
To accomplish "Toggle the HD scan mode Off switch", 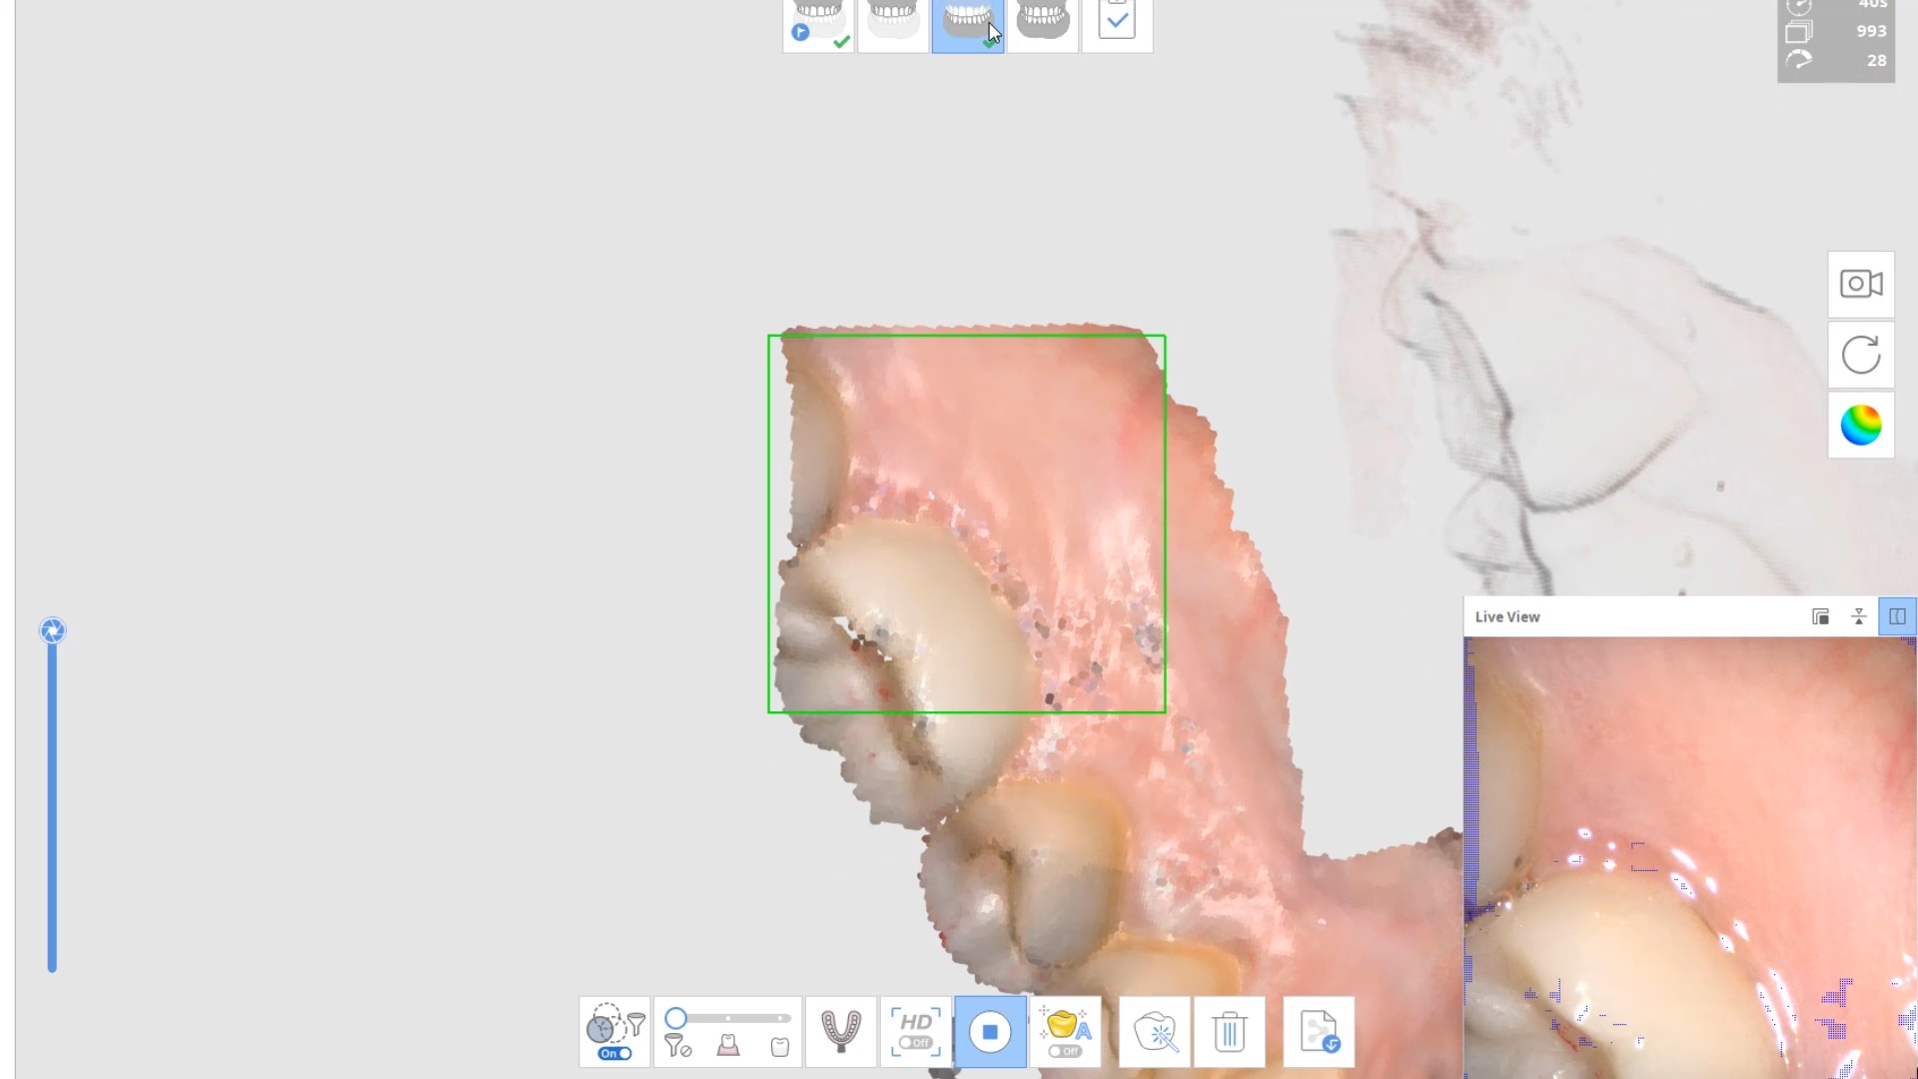I will click(x=915, y=1043).
